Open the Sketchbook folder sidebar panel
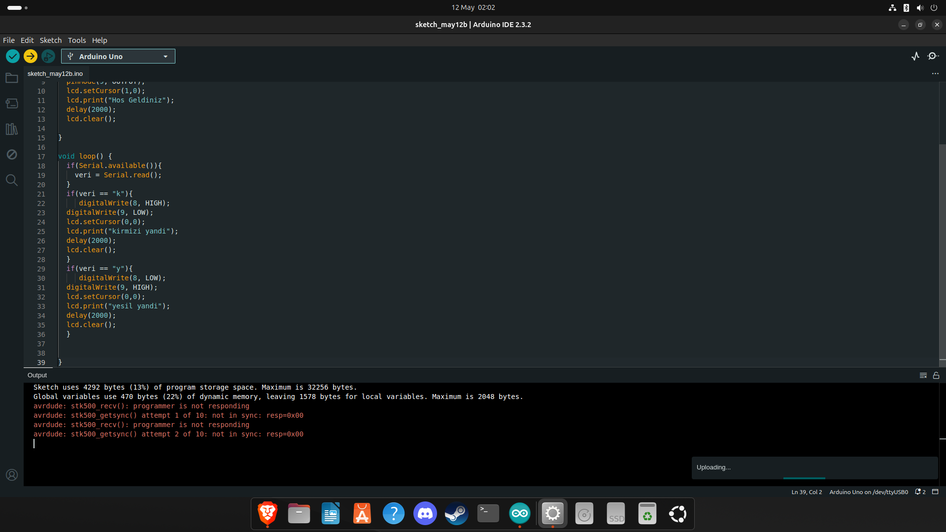 [12, 78]
